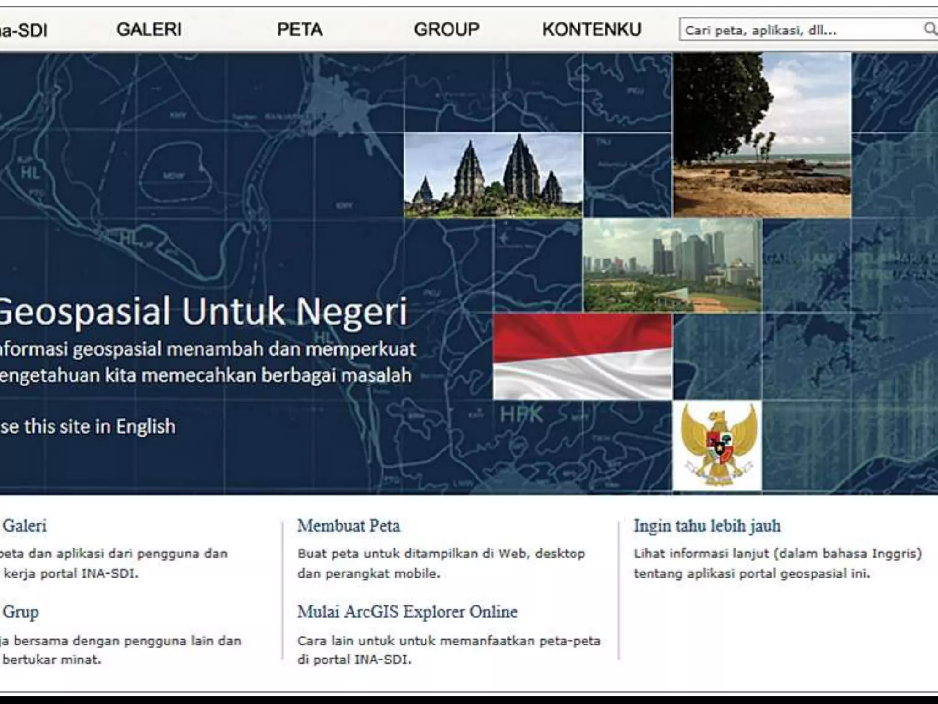Image resolution: width=938 pixels, height=704 pixels.
Task: Click the Garuda Pancasila emblem icon
Action: 717,445
